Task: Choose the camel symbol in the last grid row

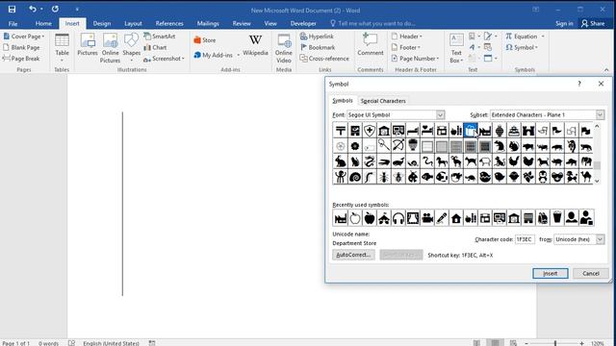Action: [586, 177]
